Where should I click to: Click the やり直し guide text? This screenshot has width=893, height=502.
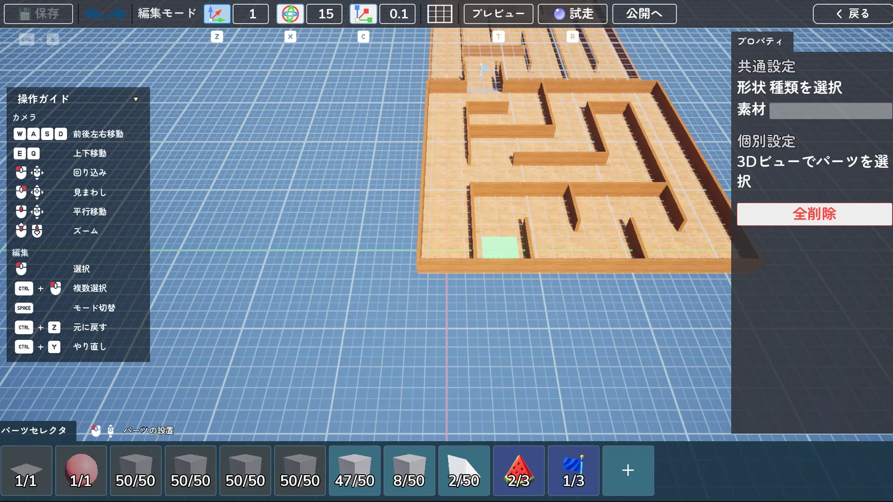(90, 347)
